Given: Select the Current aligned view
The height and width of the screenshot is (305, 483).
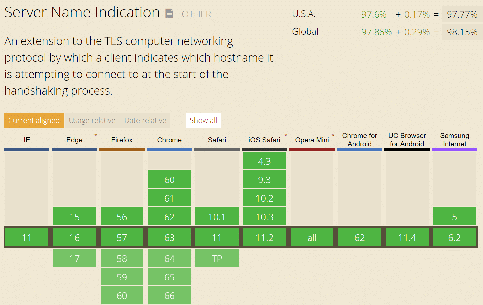Looking at the screenshot, I should pos(34,120).
